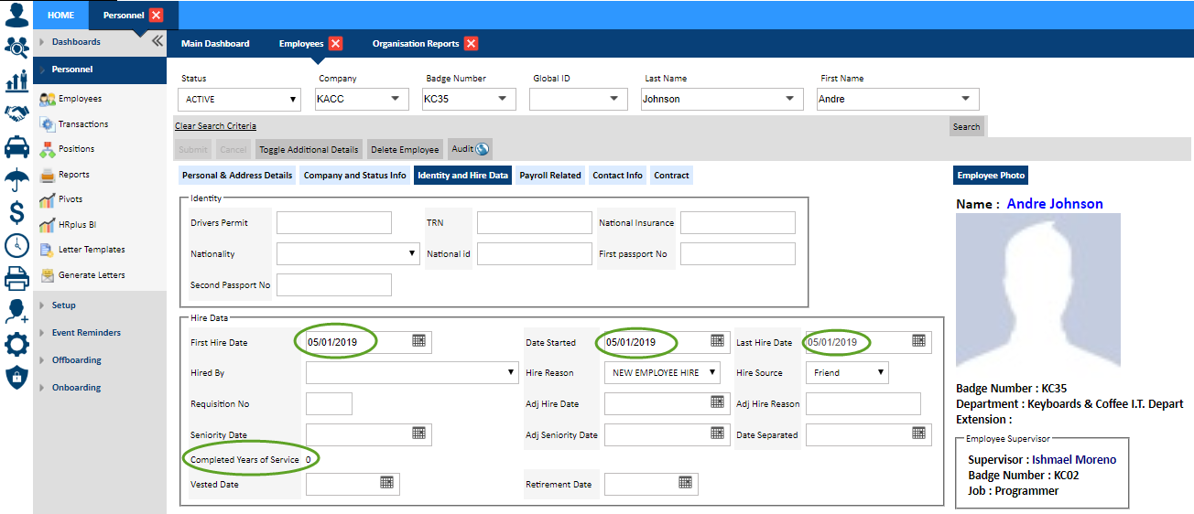Viewport: 1194px width, 514px height.
Task: Close the Organisation Reports tab
Action: tap(471, 43)
